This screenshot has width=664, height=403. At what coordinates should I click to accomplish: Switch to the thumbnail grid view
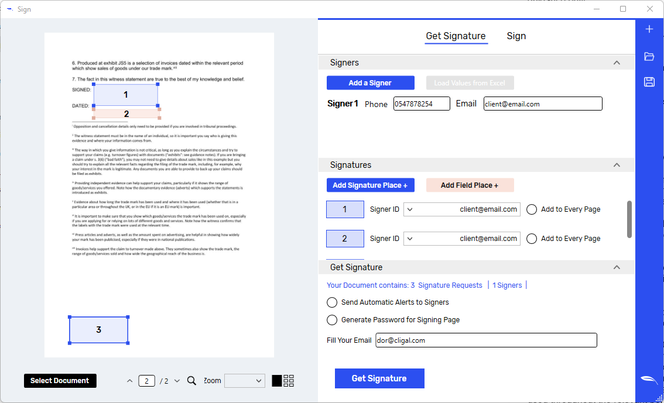289,381
